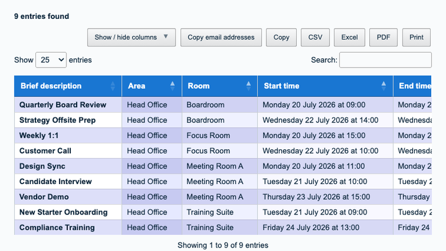Select the End time column header
This screenshot has height=251, width=446.
click(x=412, y=86)
